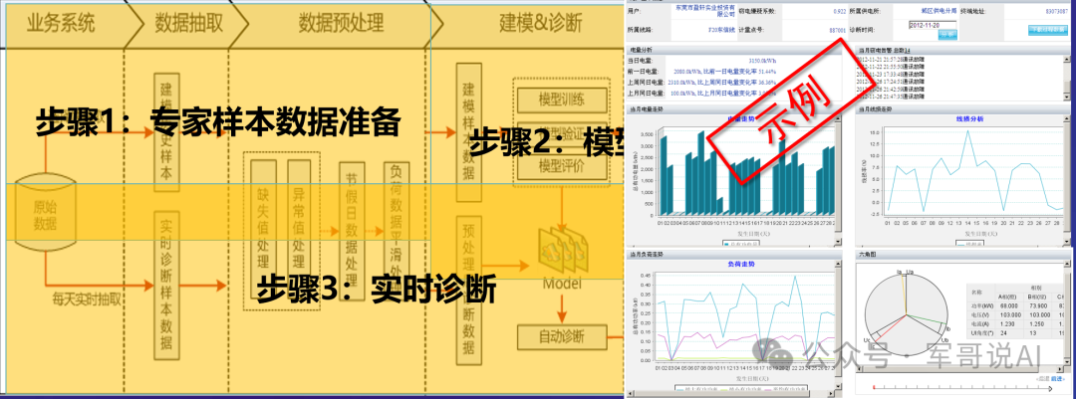This screenshot has width=1076, height=399.
Task: Click the 负荷走势 horizontal scrollbar left arrow
Action: 630,393
